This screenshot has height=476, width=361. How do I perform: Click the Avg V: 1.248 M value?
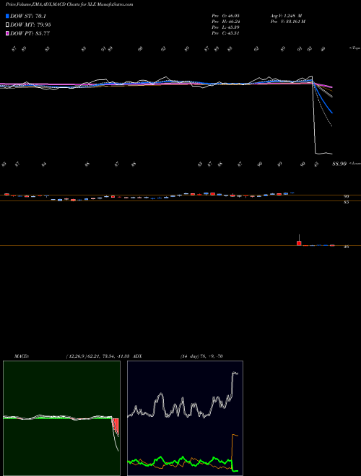(286, 16)
